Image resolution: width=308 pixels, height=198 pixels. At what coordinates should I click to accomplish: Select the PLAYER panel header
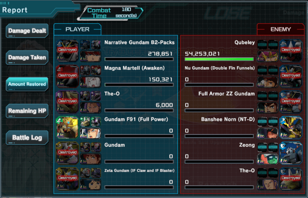pos(77,29)
